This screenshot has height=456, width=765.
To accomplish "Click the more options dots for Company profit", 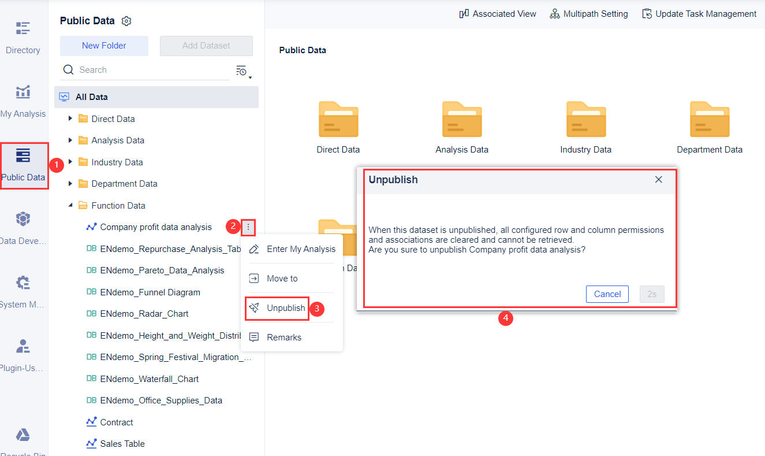I will (x=248, y=227).
